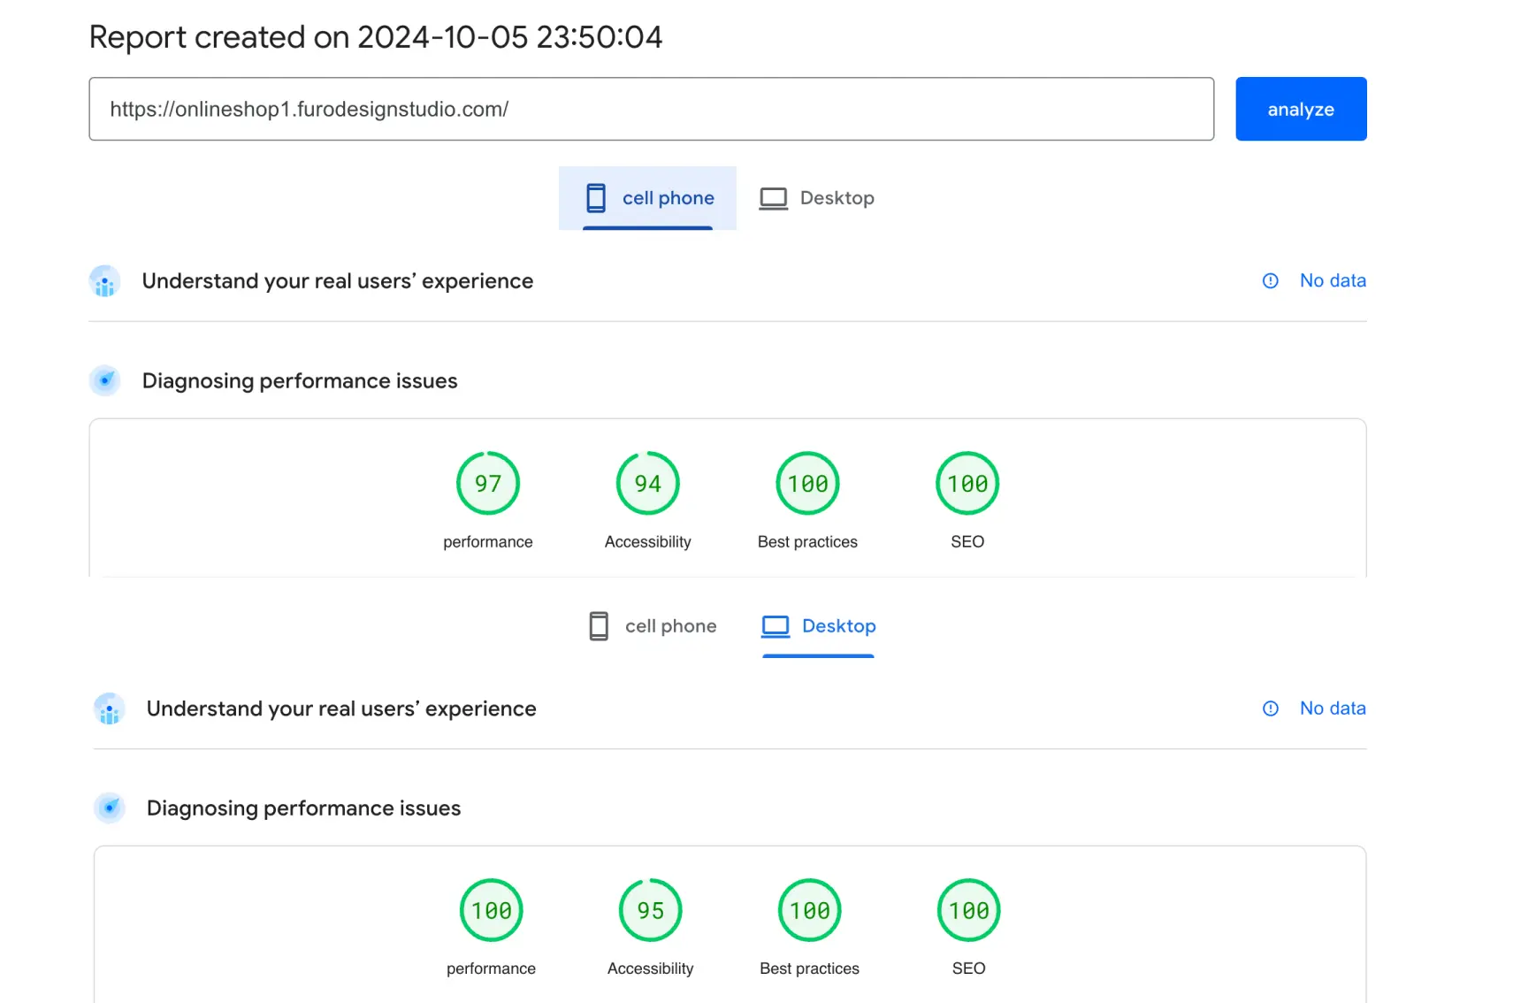
Task: Click the gray phone icon in inactive tab
Action: click(x=599, y=626)
